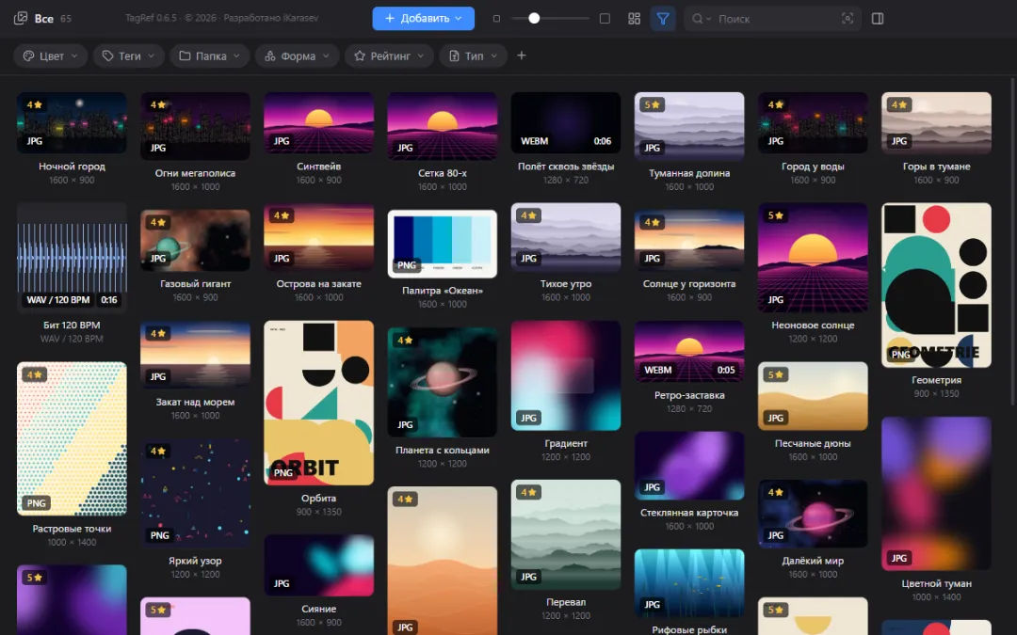Screen dimensions: 1017x635
Task: Open the «Теги» filter dropdown
Action: pos(128,56)
